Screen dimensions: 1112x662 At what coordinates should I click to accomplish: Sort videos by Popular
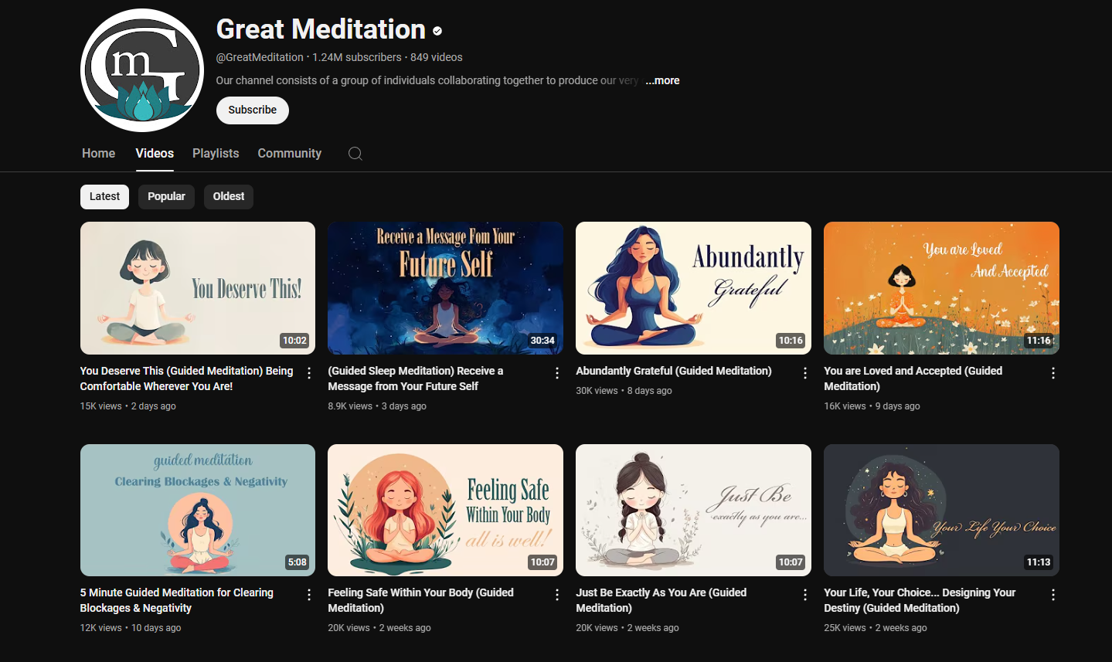166,196
